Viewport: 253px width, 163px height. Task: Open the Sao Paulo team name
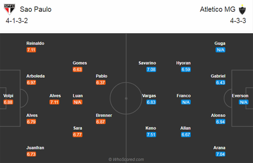click(x=36, y=9)
